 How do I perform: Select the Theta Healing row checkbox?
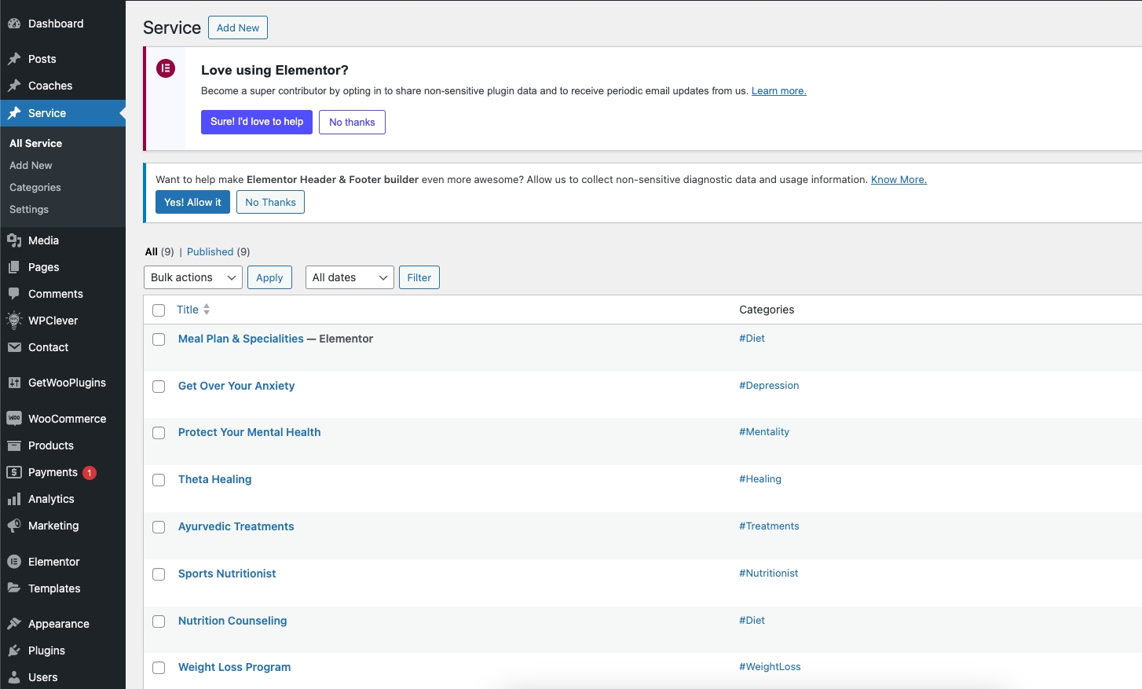click(159, 480)
